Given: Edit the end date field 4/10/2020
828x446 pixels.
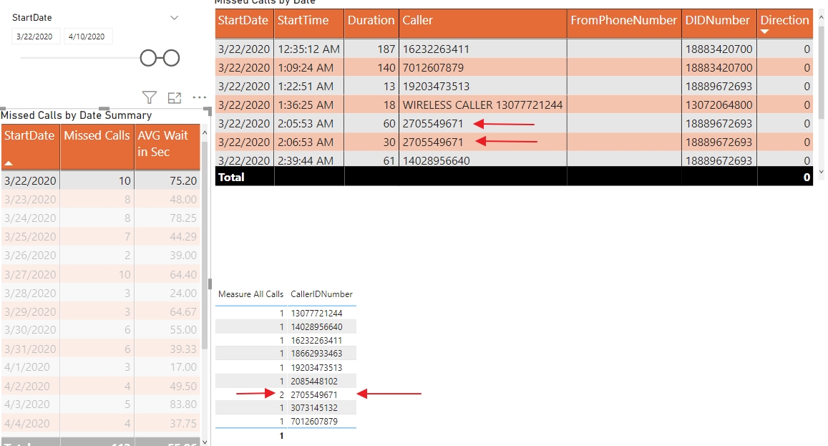Looking at the screenshot, I should coord(87,37).
